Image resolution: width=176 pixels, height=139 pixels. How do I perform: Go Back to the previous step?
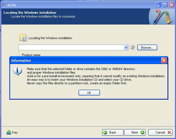[113, 132]
